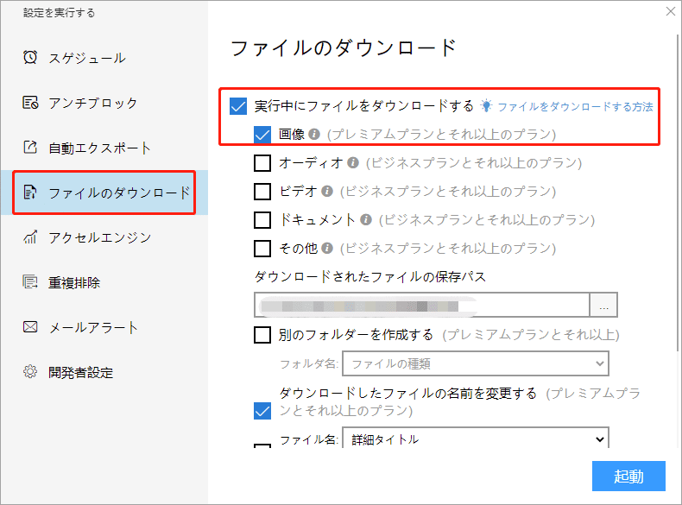Click the アクセルエンジン chart icon
The image size is (682, 505).
pos(30,237)
